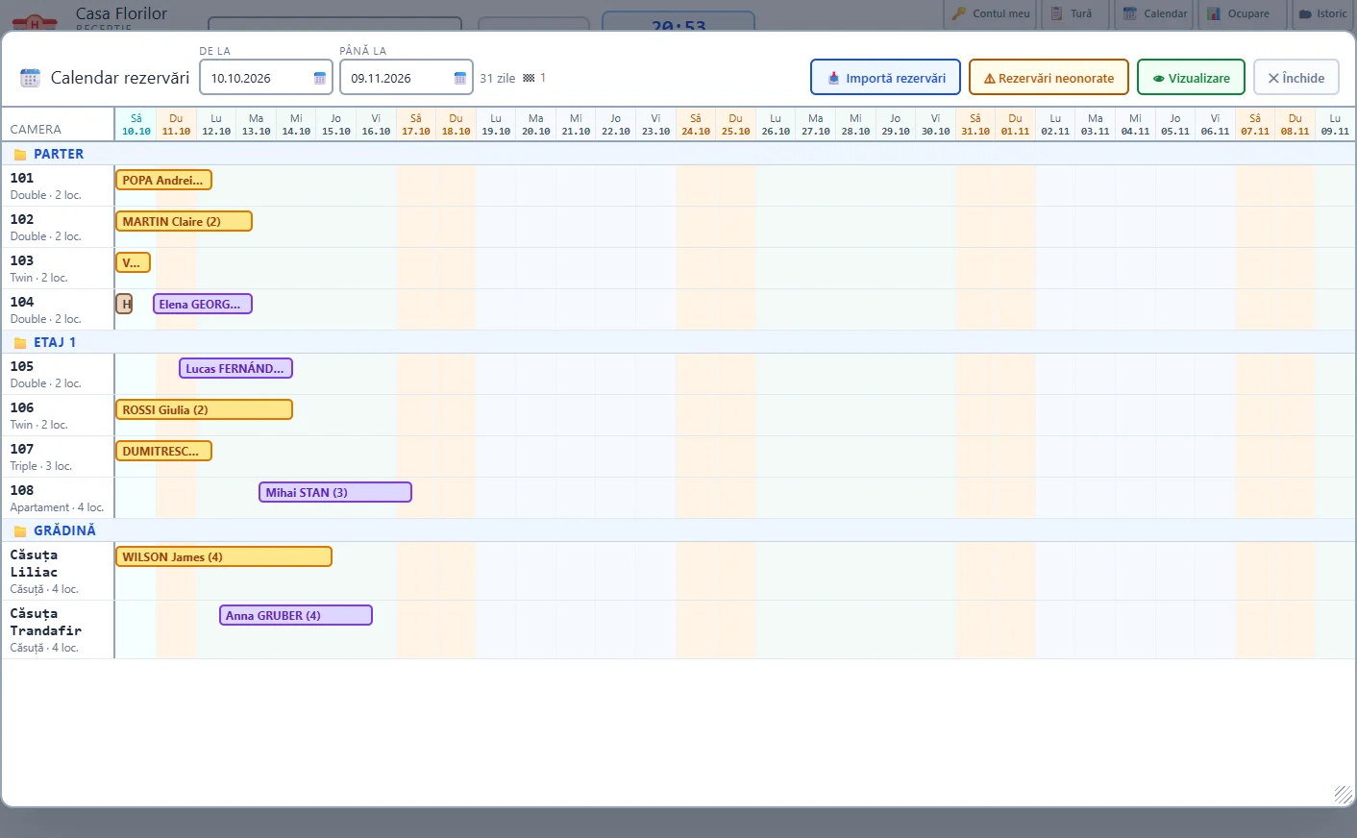1357x838 pixels.
Task: Click the Sâ 10.10 date column header
Action: (136, 125)
